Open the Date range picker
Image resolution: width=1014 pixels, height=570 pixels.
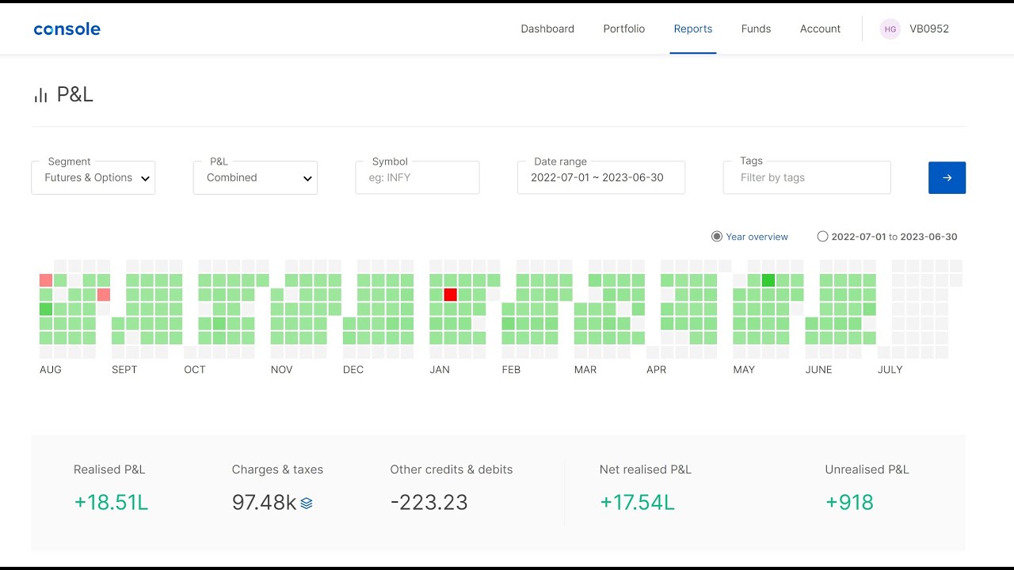click(600, 178)
